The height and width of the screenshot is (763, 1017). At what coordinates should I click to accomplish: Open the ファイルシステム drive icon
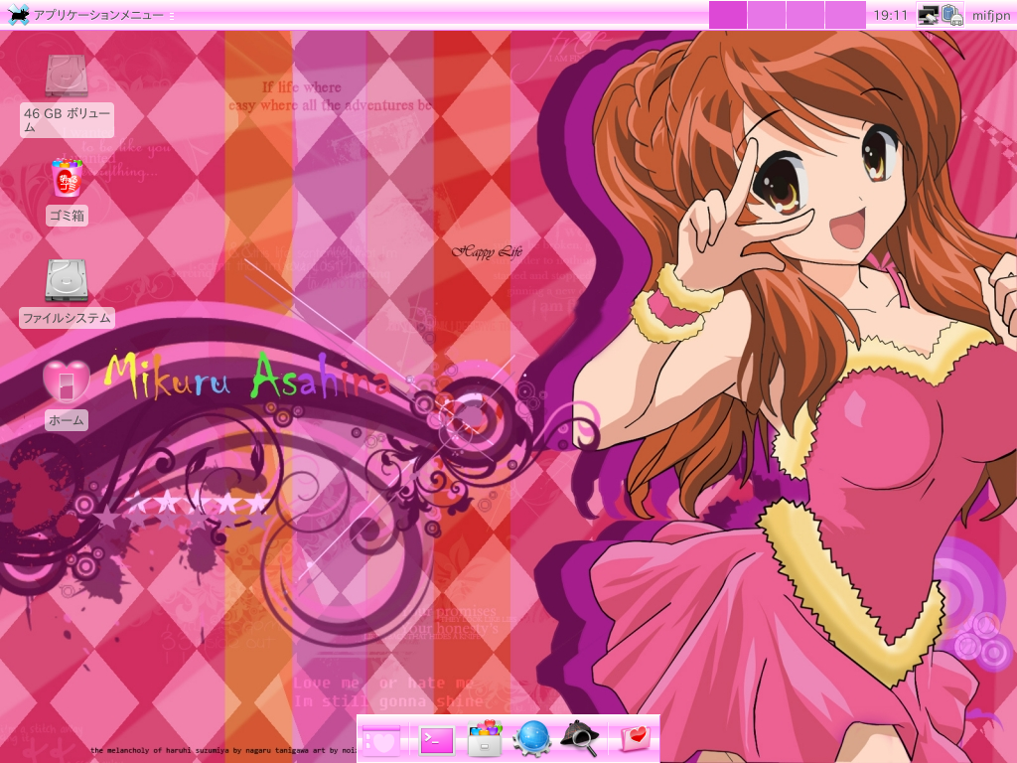(x=67, y=280)
